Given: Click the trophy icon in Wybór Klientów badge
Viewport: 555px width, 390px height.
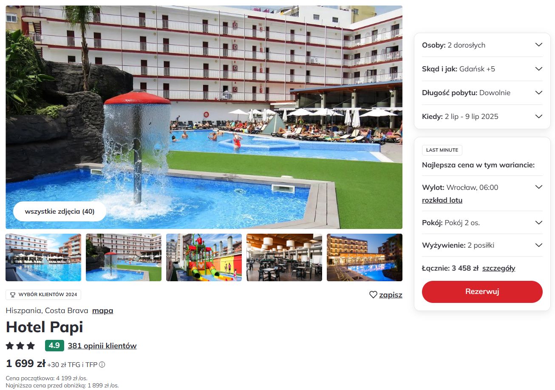Looking at the screenshot, I should pyautogui.click(x=12, y=295).
